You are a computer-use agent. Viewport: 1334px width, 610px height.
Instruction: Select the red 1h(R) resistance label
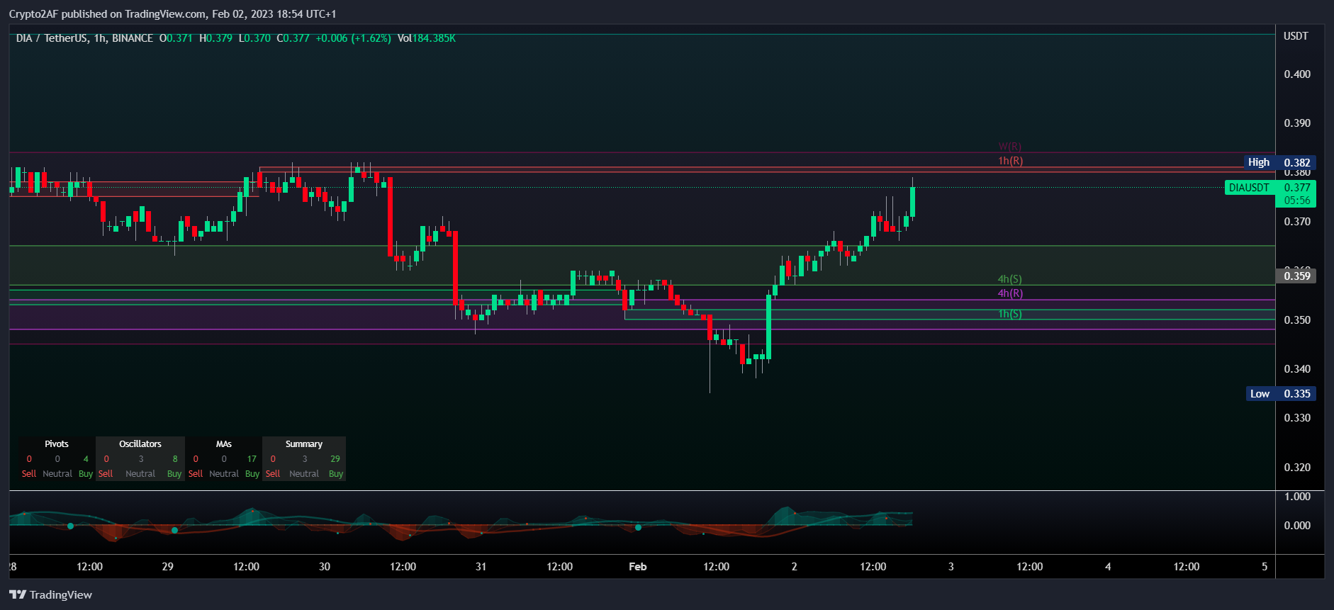[1010, 161]
